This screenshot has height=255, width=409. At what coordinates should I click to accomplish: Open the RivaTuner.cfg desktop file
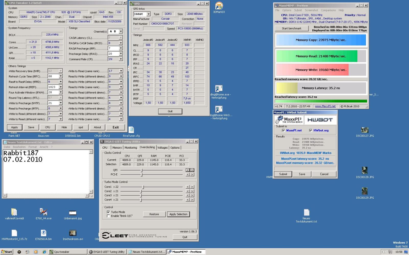(x=131, y=130)
